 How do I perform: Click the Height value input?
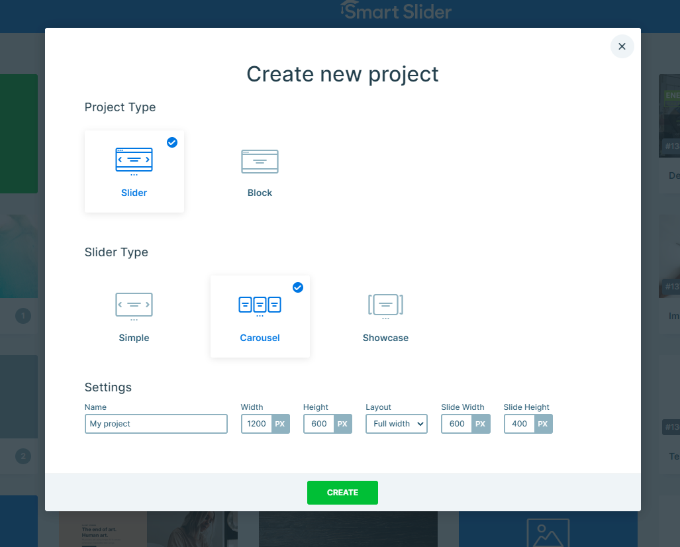click(x=318, y=424)
